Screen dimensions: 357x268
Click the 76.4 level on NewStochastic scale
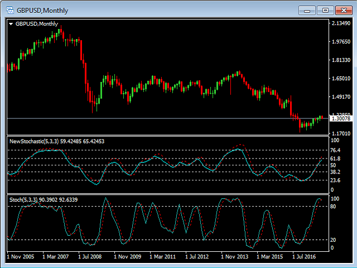[x=336, y=151]
